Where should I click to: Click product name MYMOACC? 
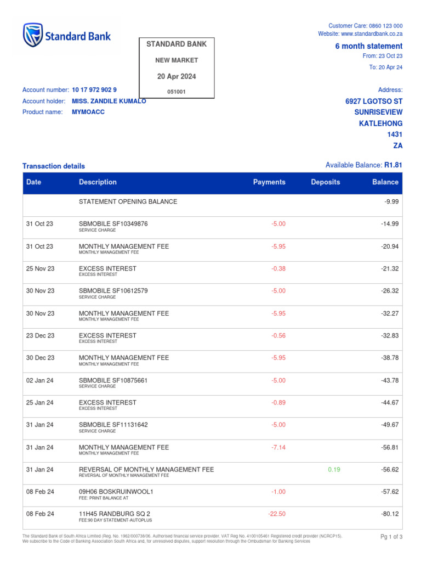tap(88, 112)
